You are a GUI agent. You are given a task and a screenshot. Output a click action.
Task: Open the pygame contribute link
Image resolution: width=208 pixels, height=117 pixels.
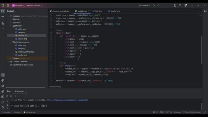(68, 100)
